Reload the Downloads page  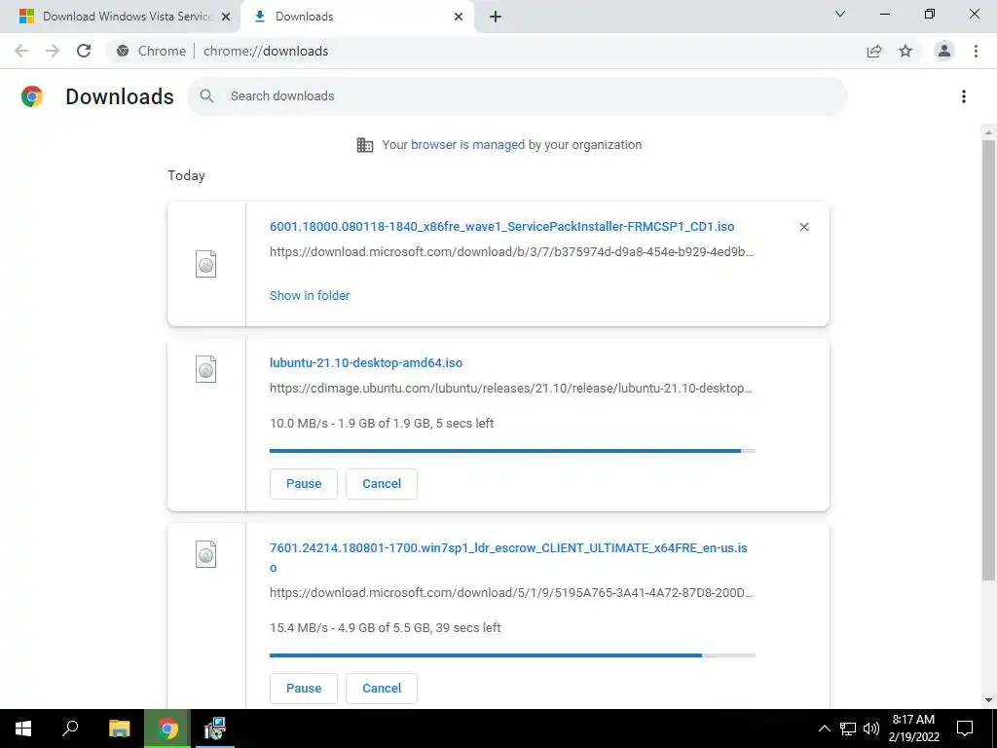click(84, 51)
